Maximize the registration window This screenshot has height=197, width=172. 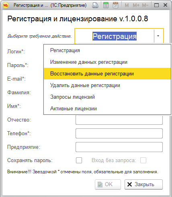tap(156, 5)
